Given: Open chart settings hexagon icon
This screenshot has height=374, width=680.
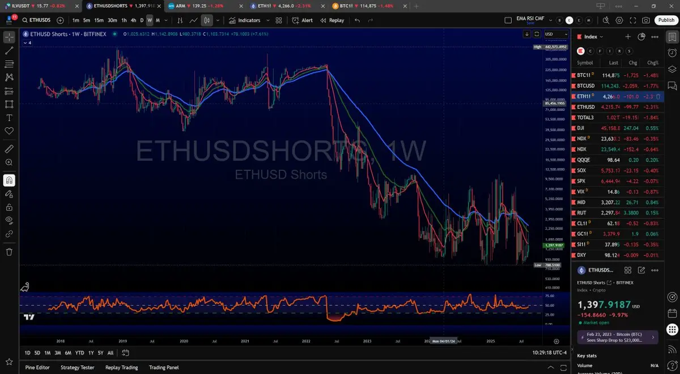Looking at the screenshot, I should (619, 20).
